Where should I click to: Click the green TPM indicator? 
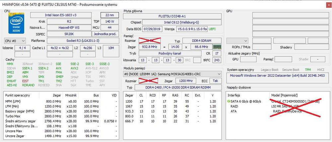coord(308,70)
